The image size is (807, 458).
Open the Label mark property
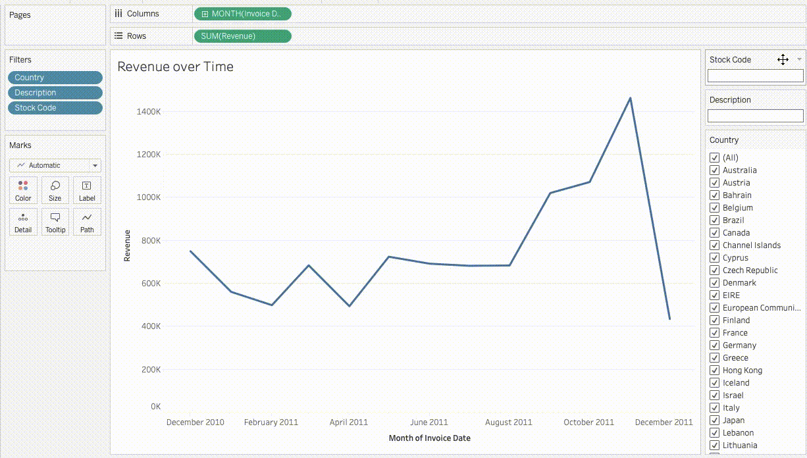pos(86,190)
